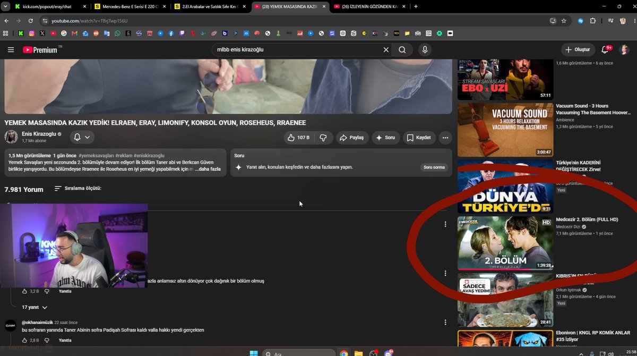Viewport: 637px width, 356px height.
Task: Click the Paylaş share button
Action: point(352,138)
